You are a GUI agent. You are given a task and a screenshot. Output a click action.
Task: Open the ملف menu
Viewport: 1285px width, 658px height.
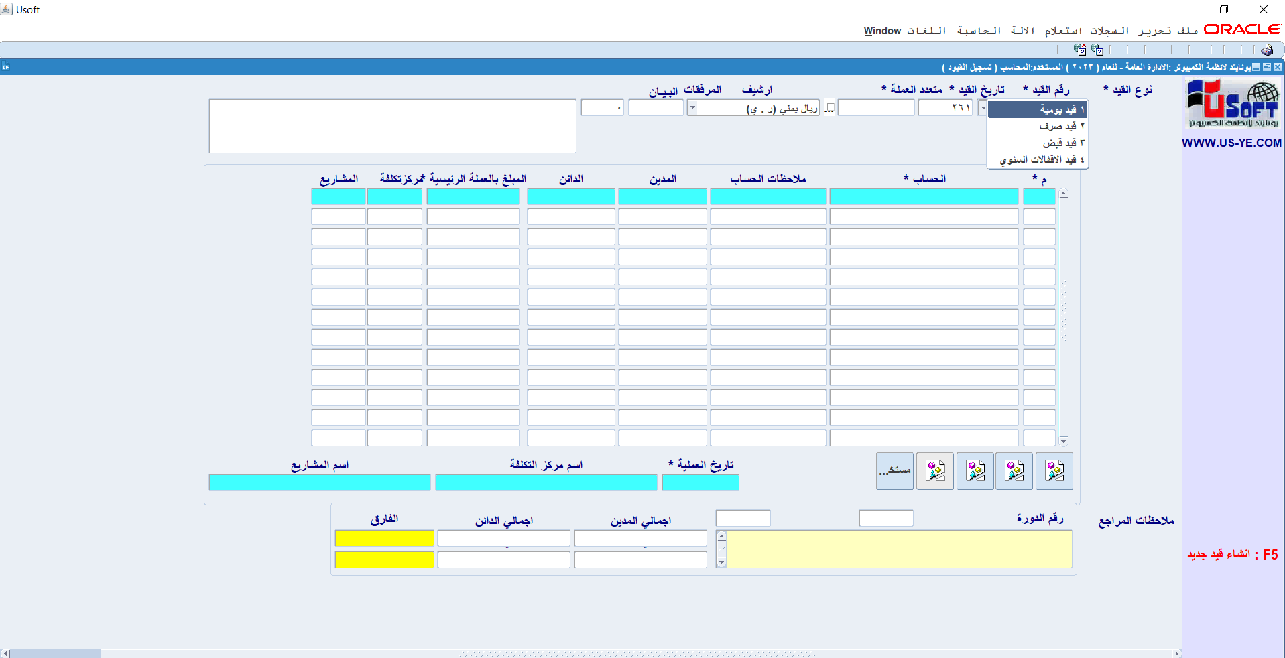(x=1187, y=31)
